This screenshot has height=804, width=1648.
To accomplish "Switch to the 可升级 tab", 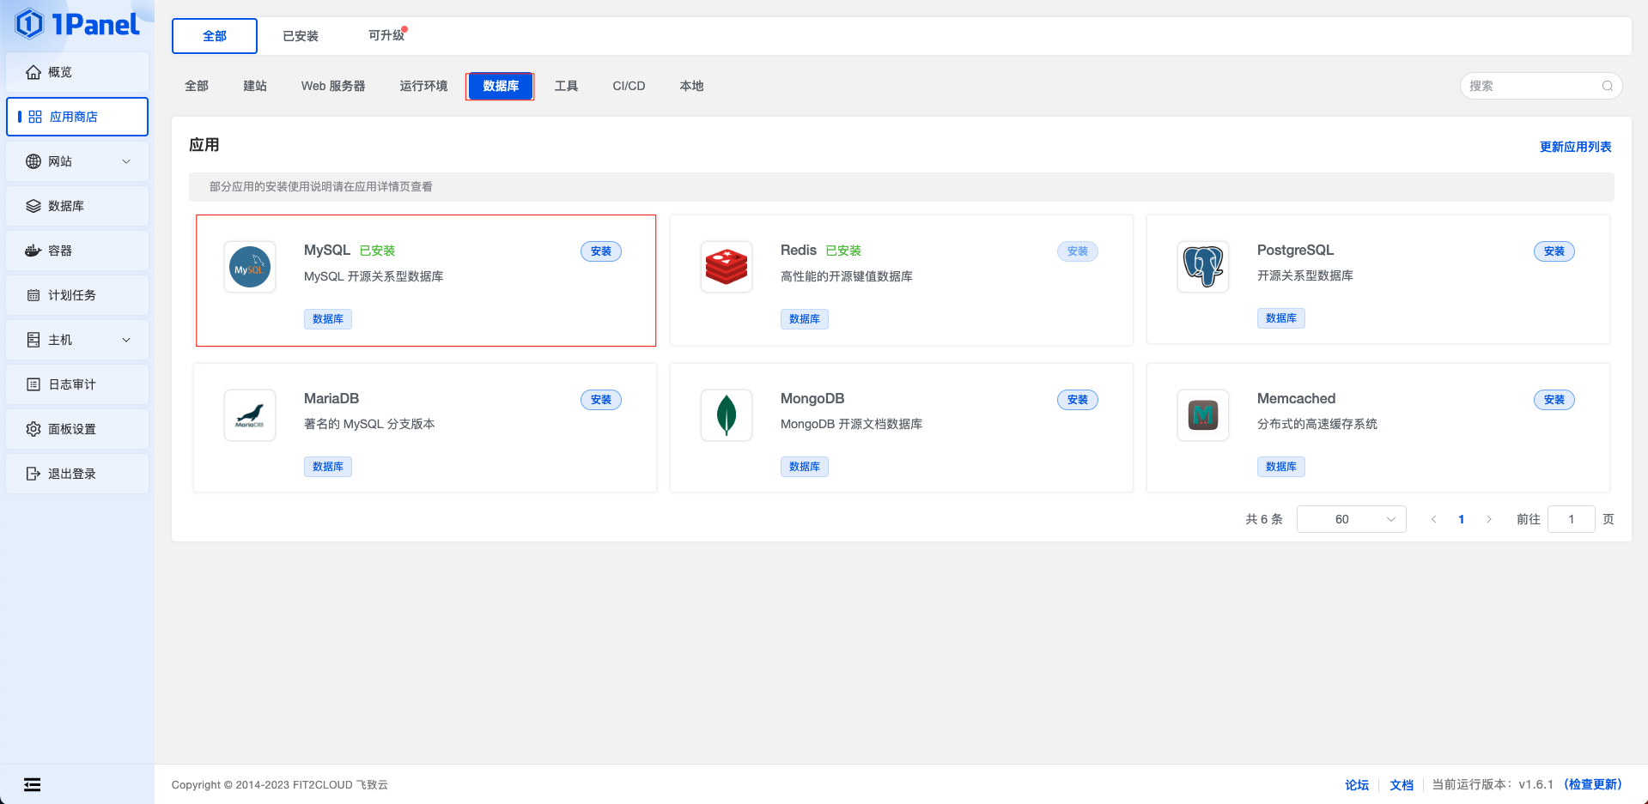I will click(386, 35).
